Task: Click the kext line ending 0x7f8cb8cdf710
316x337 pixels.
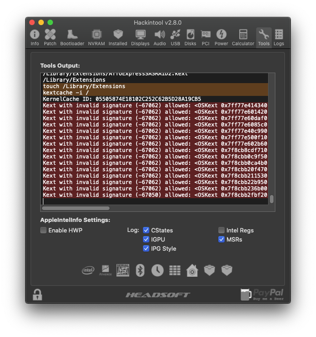Action: coord(155,150)
